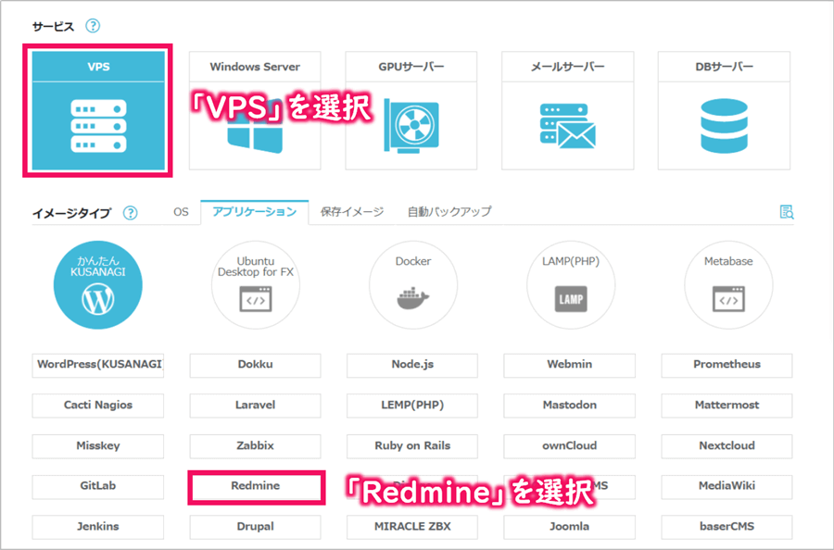Viewport: 834px width, 550px height.
Task: Select the Docker whale circle
Action: [x=413, y=285]
